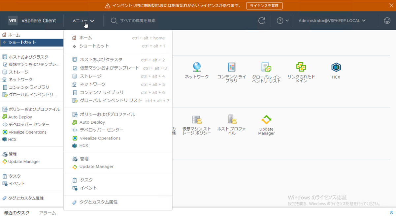The width and height of the screenshot is (396, 217).
Task: Click 管理 in left sidebar
Action: (32, 154)
